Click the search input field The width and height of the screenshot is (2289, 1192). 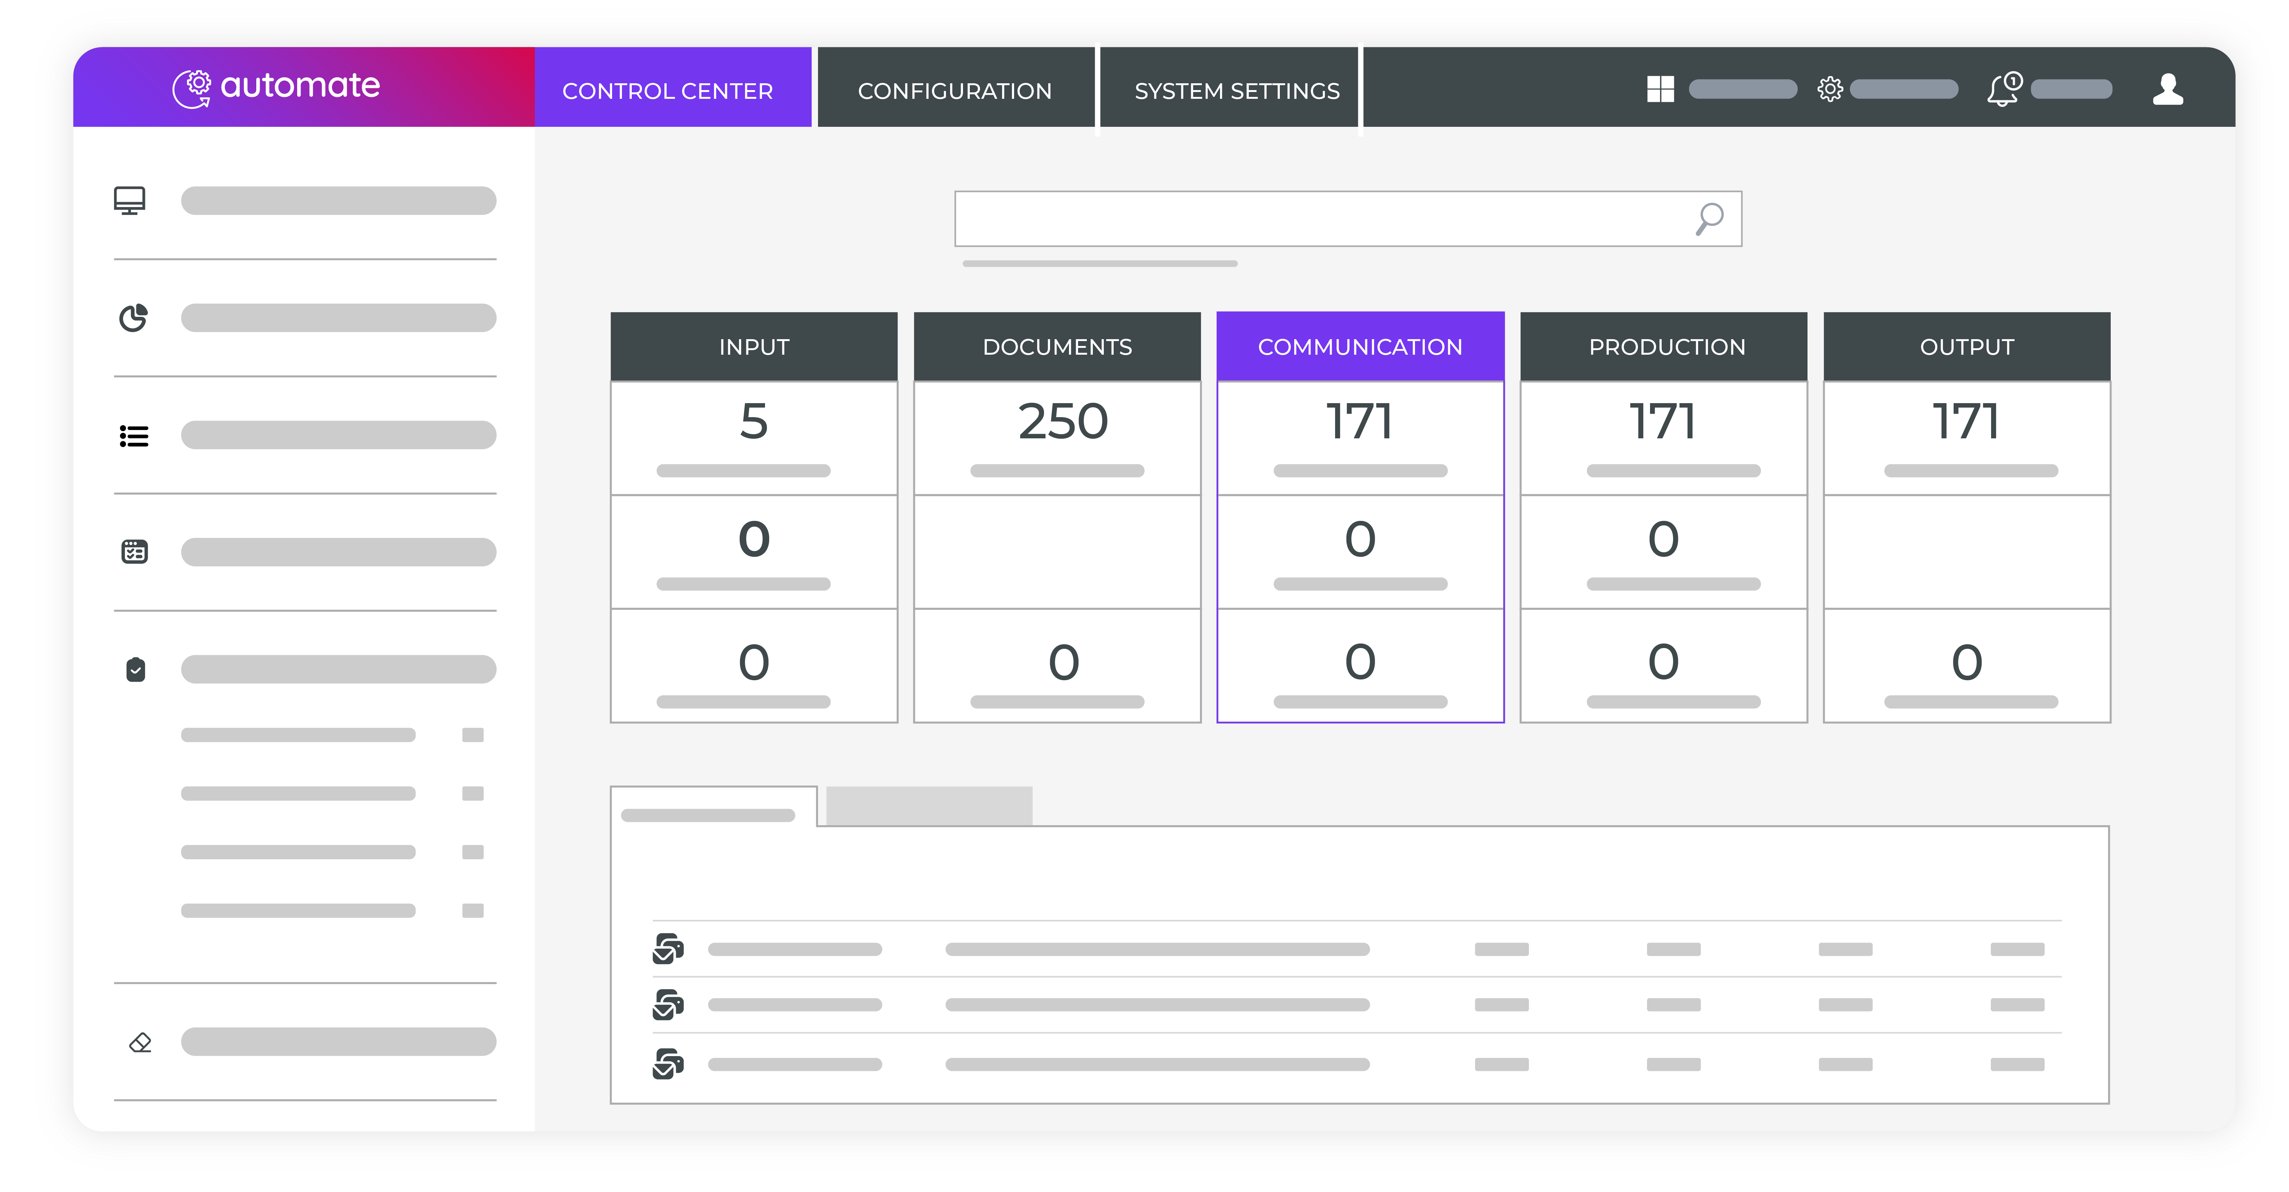pos(1348,219)
